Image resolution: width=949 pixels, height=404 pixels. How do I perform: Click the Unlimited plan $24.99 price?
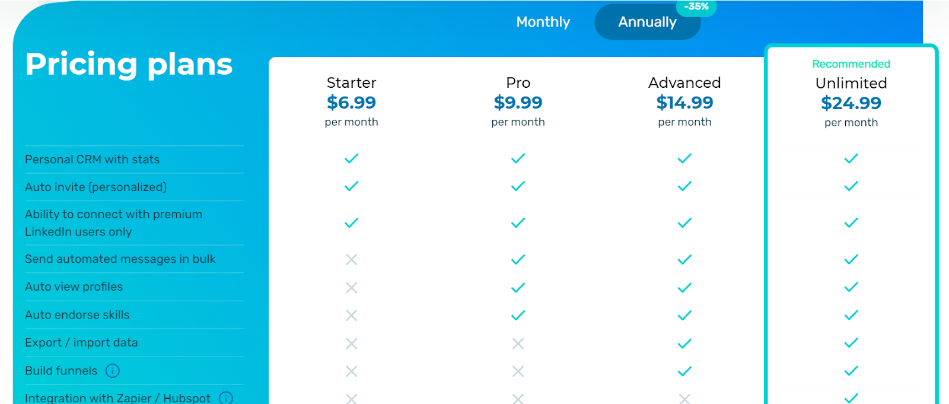point(851,103)
